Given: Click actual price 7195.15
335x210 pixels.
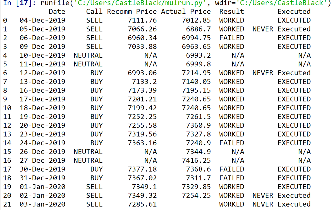Looking at the screenshot, I should (x=196, y=91).
